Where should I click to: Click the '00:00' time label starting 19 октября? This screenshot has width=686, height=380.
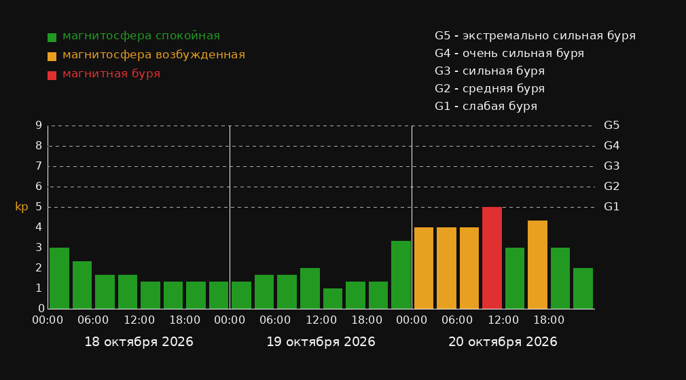[230, 320]
